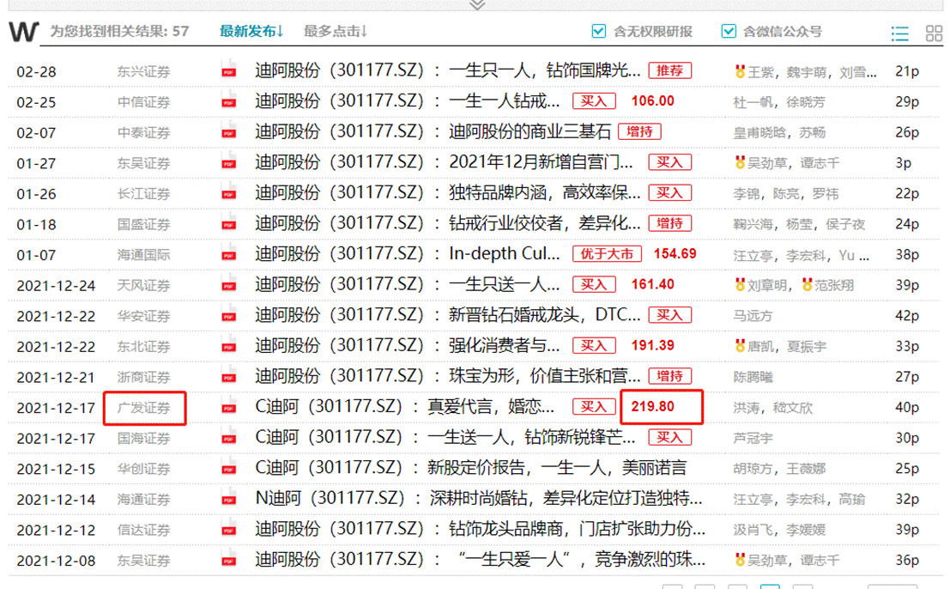Click 增持 badge in 中泰证券 row

pos(639,131)
